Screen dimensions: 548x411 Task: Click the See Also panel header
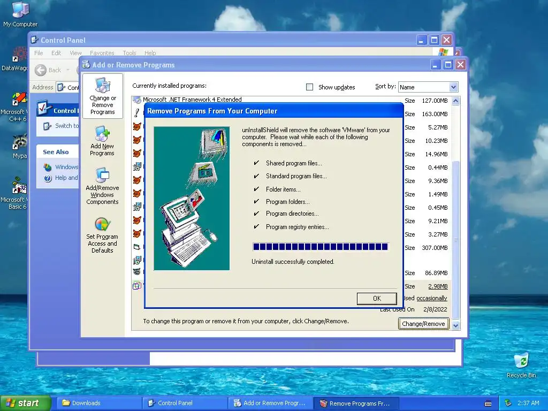pyautogui.click(x=58, y=152)
